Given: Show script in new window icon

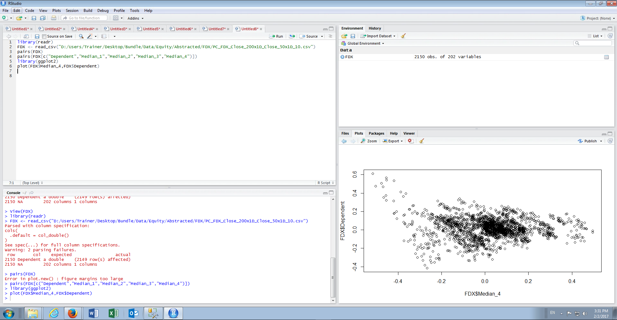Looking at the screenshot, I should point(26,36).
